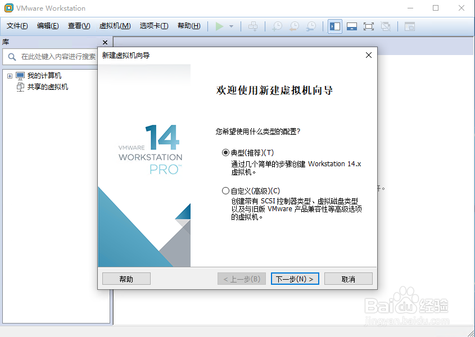This screenshot has height=337, width=475.
Task: Take a snapshot using the clock-plus icon
Action: click(277, 26)
